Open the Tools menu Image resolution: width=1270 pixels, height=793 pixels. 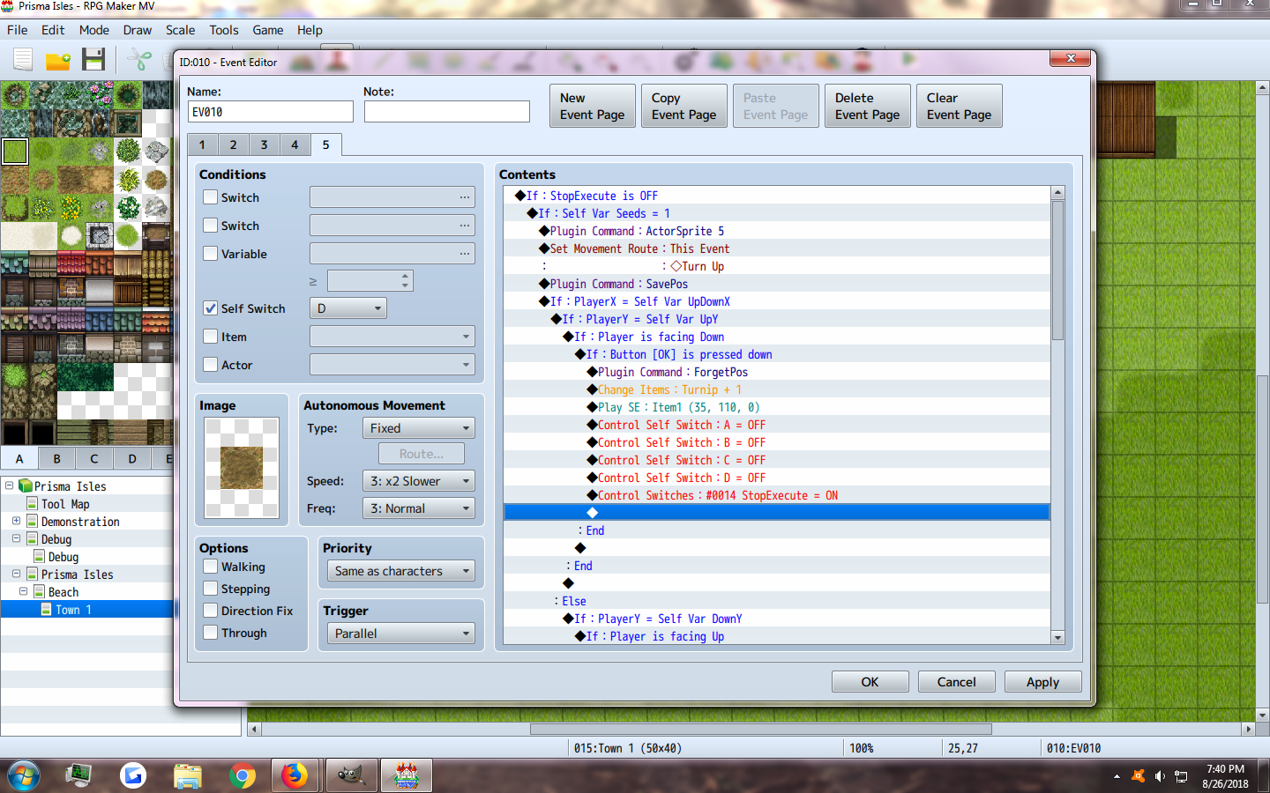click(224, 30)
